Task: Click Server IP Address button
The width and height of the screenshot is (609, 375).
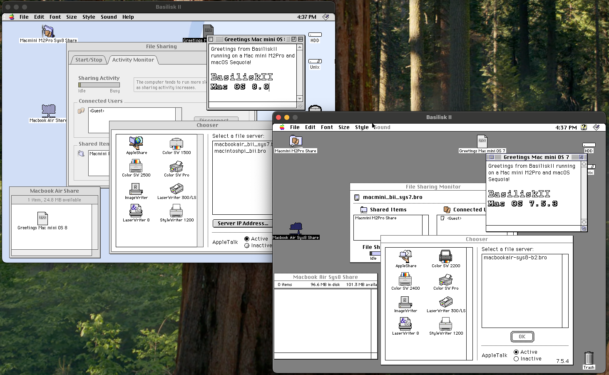Action: pyautogui.click(x=243, y=224)
